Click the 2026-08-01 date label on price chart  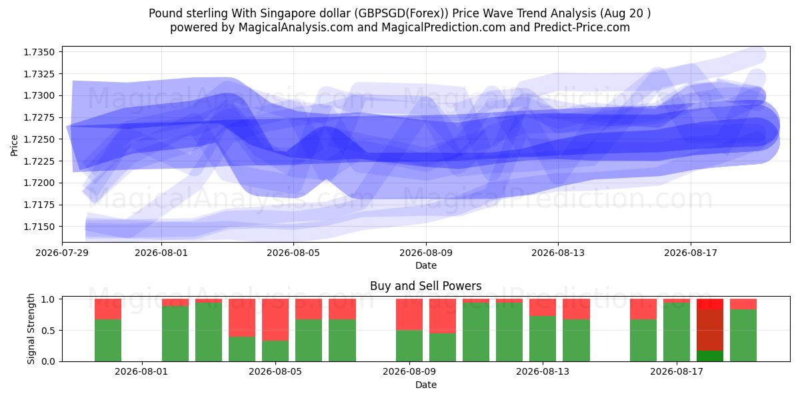[x=161, y=253]
